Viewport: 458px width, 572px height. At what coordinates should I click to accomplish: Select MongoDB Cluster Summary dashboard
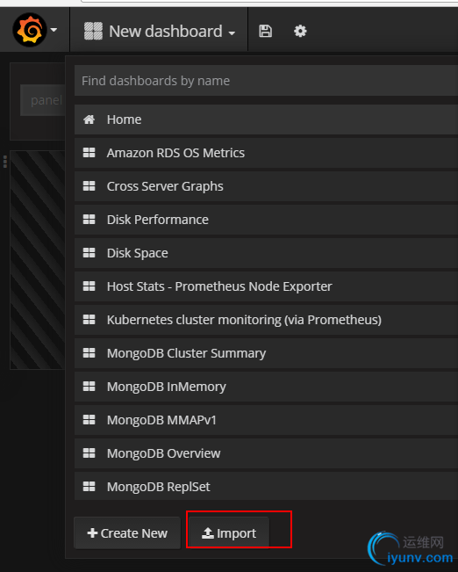[x=266, y=353]
